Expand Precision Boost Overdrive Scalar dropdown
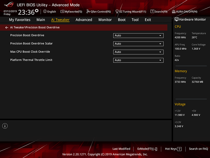 pyautogui.click(x=138, y=44)
